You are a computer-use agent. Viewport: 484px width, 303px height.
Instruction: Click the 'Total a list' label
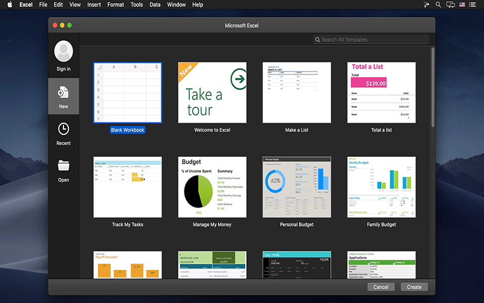pos(381,130)
